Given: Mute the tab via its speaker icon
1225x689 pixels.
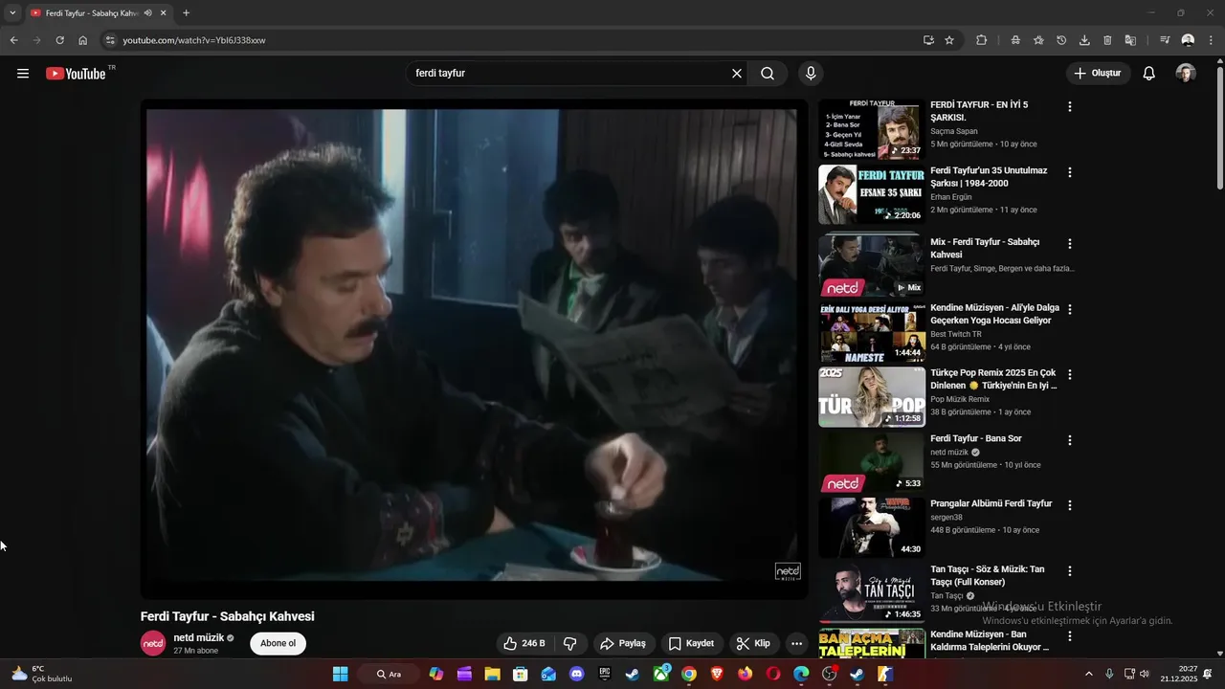Looking at the screenshot, I should click(147, 13).
